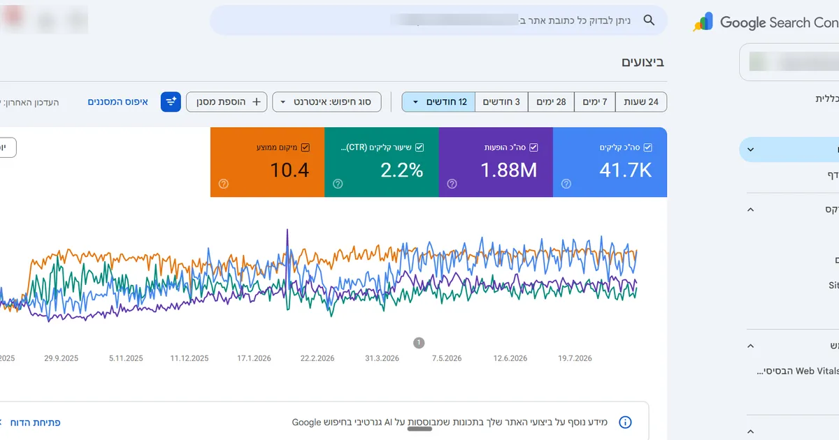Select 28 ימים time range
The height and width of the screenshot is (440, 839).
coord(551,102)
